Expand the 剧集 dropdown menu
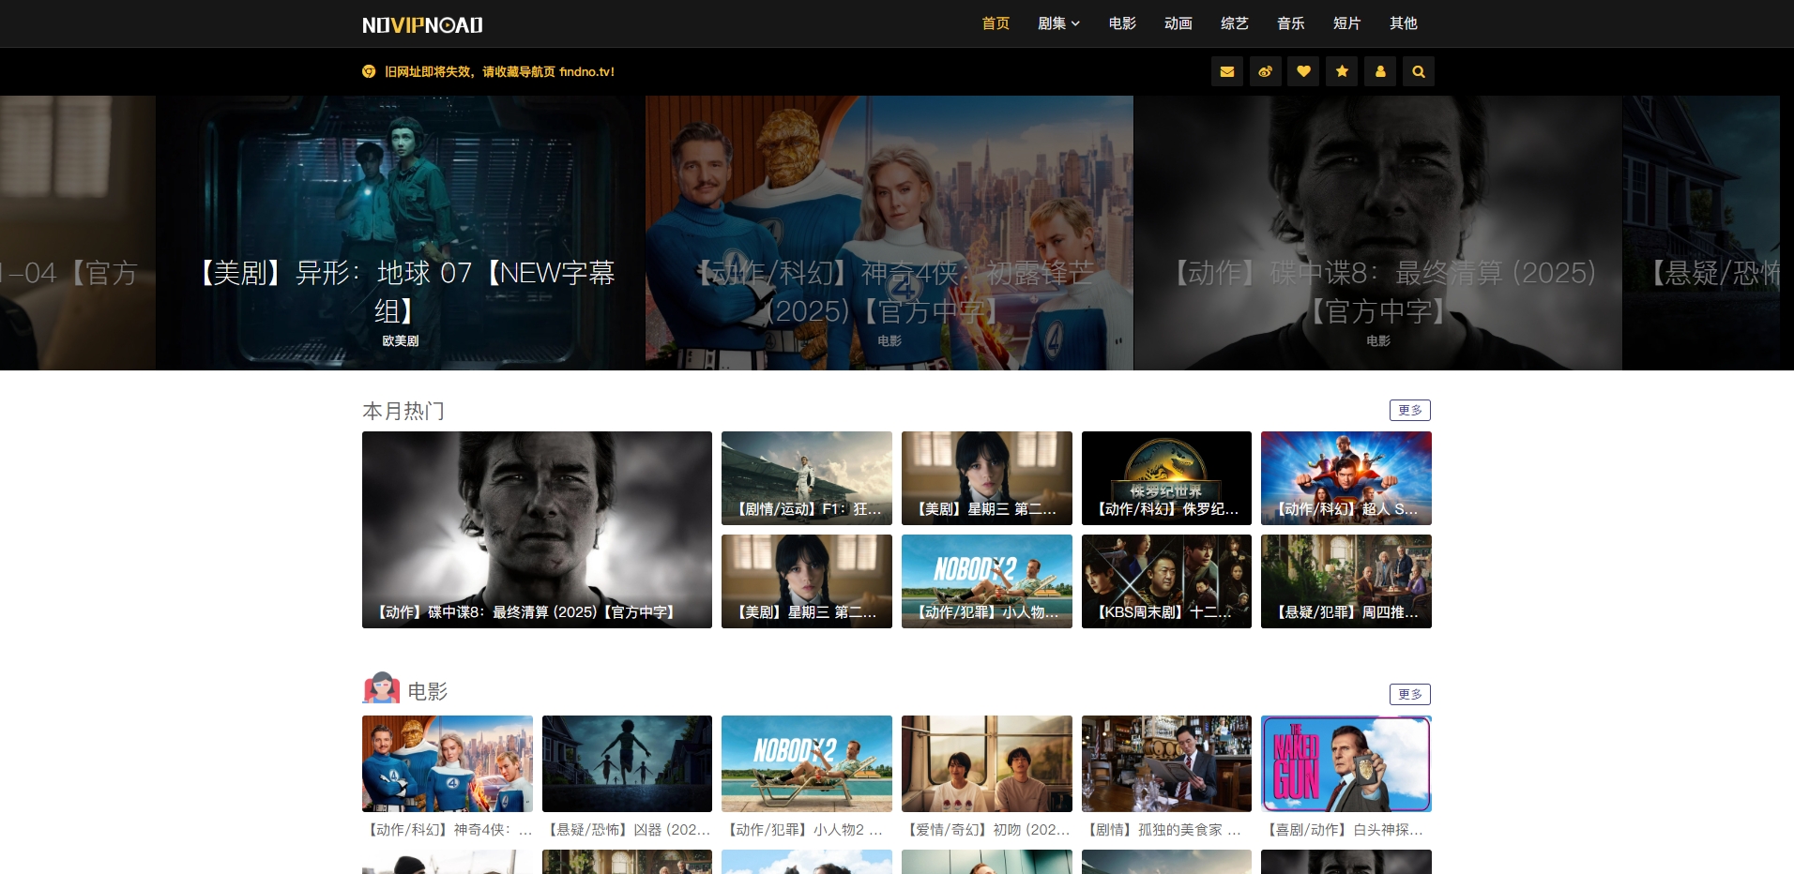The image size is (1794, 874). click(x=1057, y=23)
